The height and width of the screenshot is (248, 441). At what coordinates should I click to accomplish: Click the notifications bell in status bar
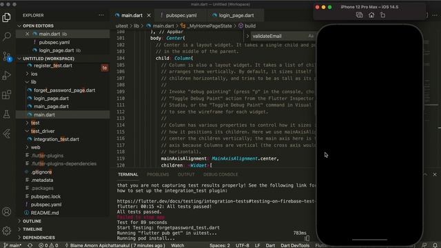[x=435, y=245]
